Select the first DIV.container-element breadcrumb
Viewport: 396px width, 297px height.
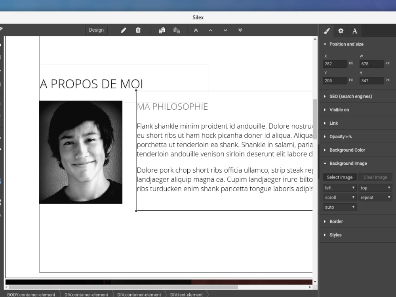[x=86, y=295]
